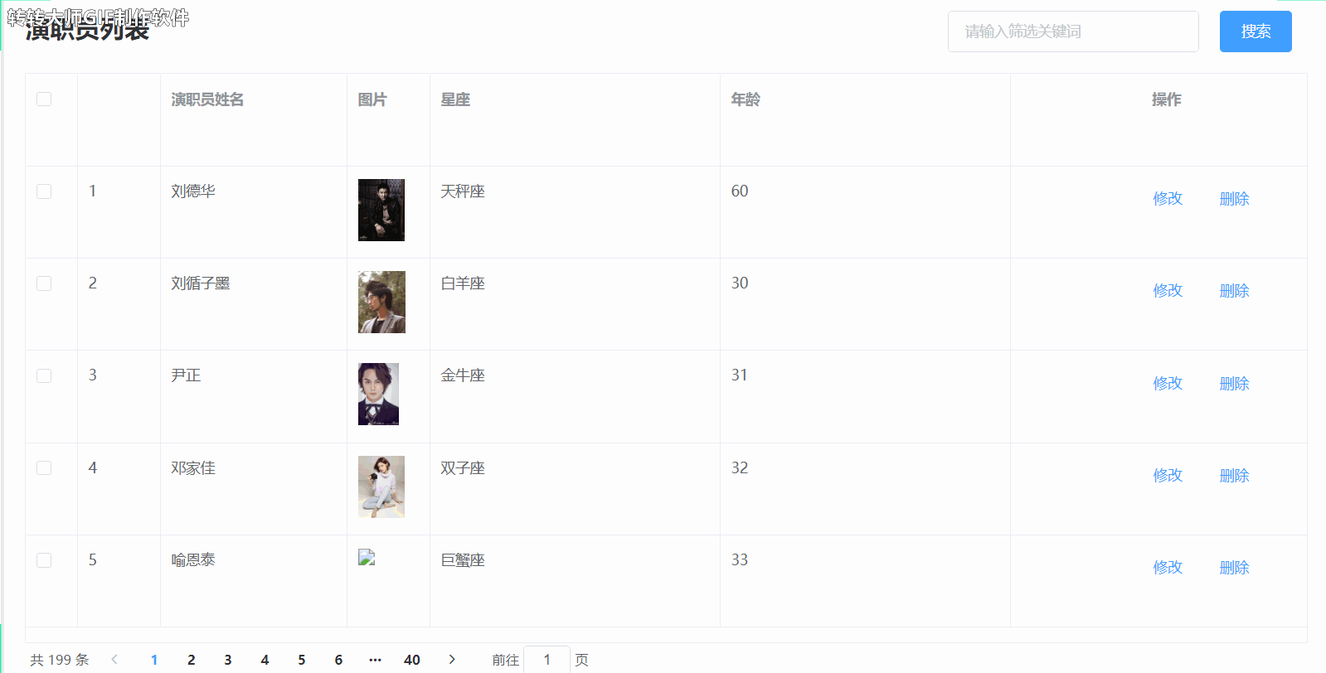Check the row checkbox for 刘德华
Screen dimensions: 1326x673
(x=44, y=191)
